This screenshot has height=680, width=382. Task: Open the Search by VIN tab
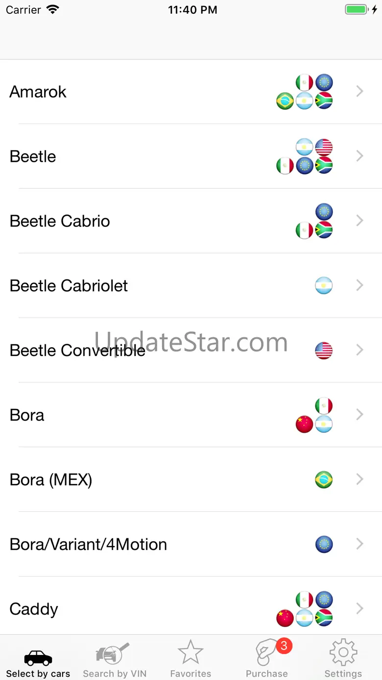pyautogui.click(x=114, y=659)
